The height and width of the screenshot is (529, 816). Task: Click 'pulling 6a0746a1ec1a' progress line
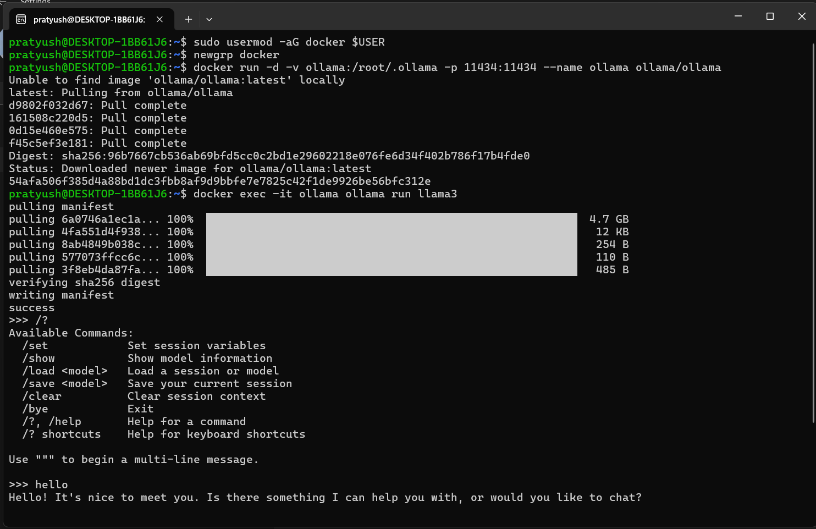[x=319, y=219]
